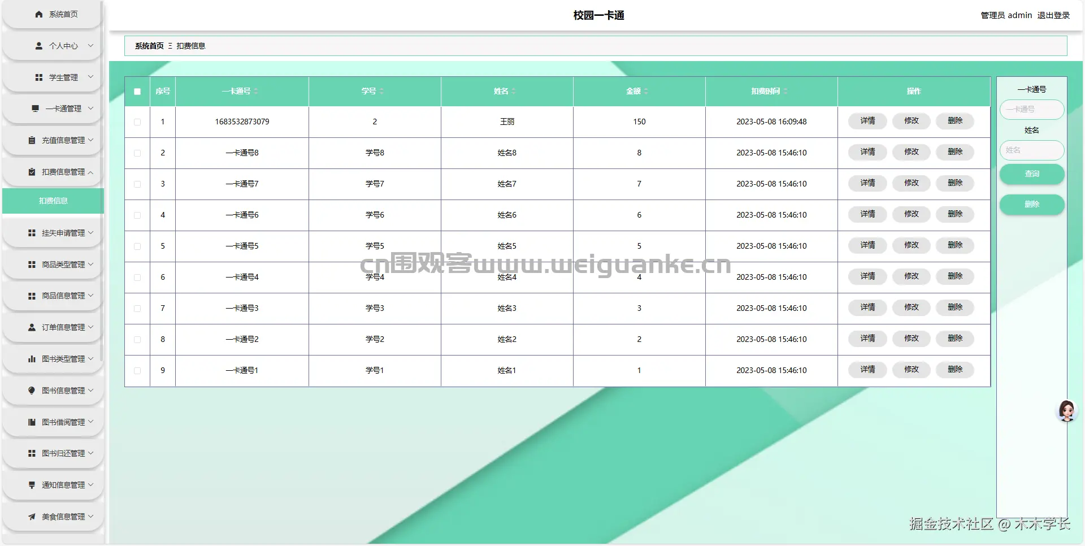
Task: Expand the 充值信息管理 chevron
Action: [90, 140]
